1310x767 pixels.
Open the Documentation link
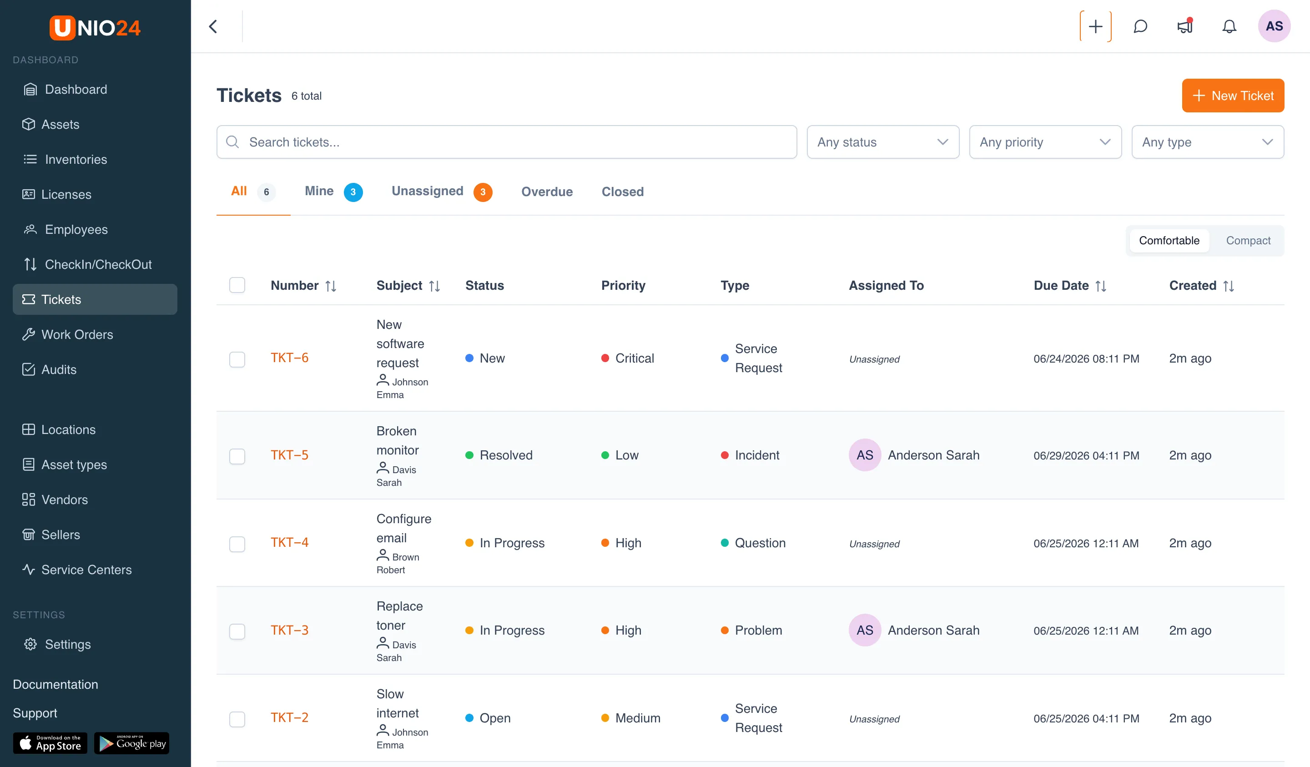click(55, 684)
